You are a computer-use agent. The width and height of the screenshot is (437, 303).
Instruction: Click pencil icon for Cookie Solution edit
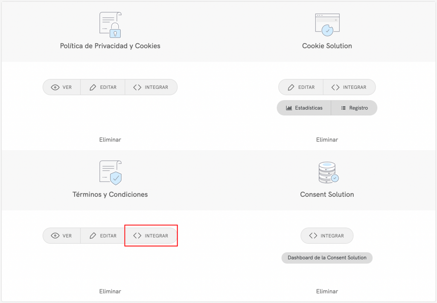[291, 87]
